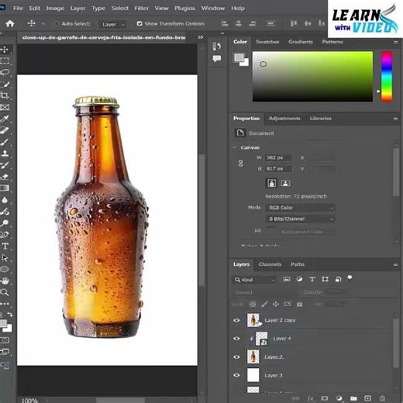The image size is (403, 403).
Task: Open the Move tool preset dropdown arrow
Action: [x=43, y=24]
